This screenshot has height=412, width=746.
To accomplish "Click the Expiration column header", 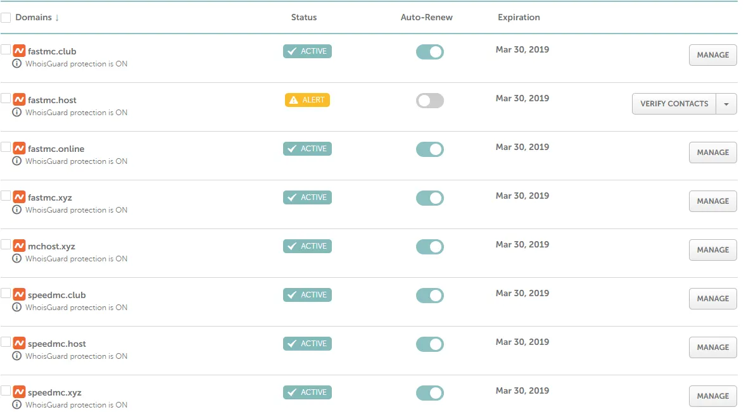I will pos(519,18).
